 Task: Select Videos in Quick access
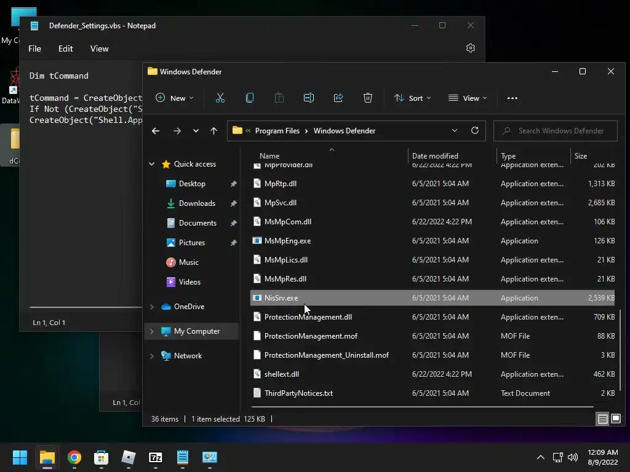click(x=189, y=281)
